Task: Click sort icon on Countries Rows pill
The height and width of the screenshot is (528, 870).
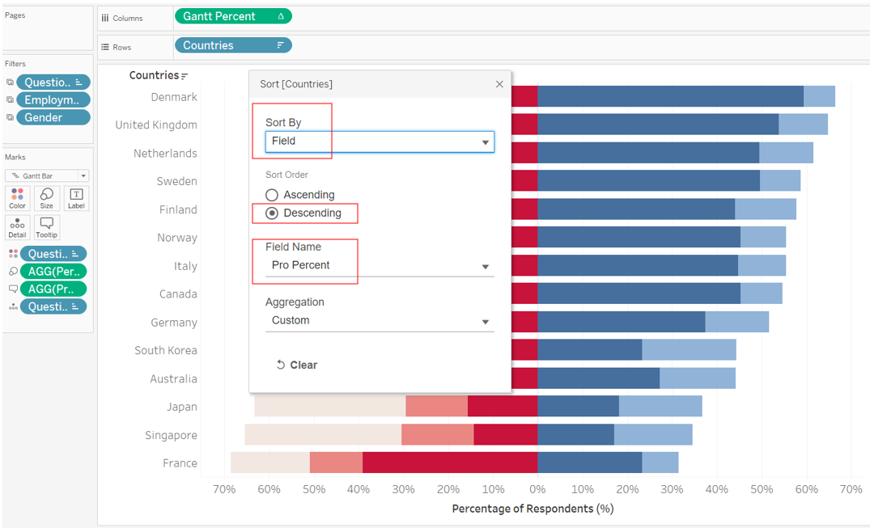Action: coord(280,45)
